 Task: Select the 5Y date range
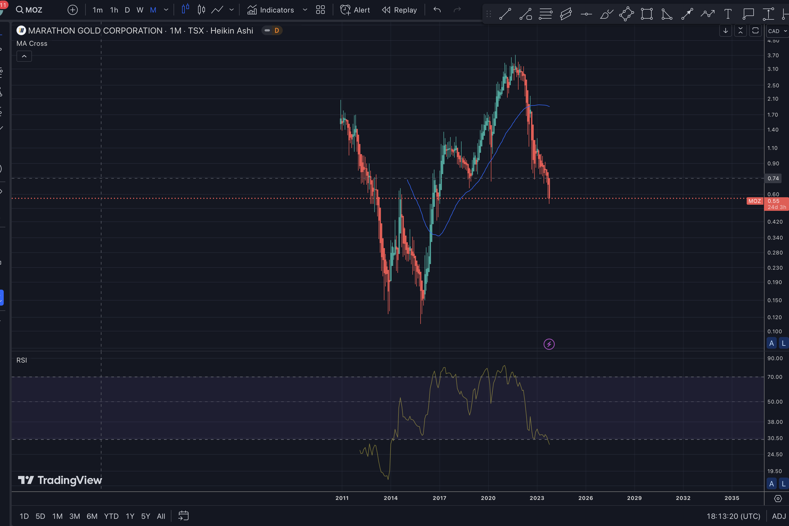coord(145,516)
